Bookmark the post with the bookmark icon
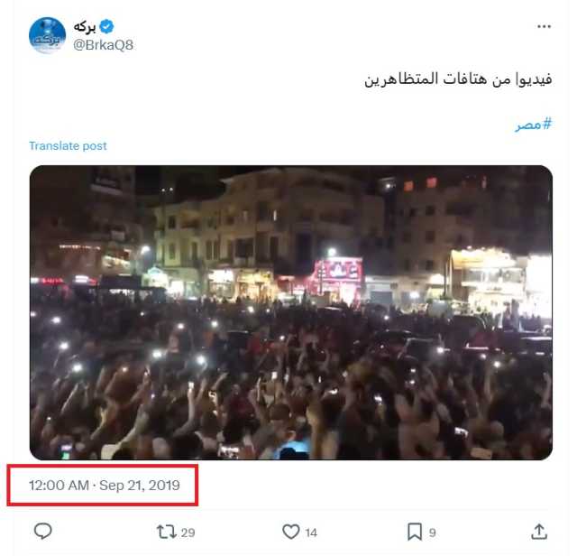Viewport: 577px width, 556px height. click(x=415, y=532)
